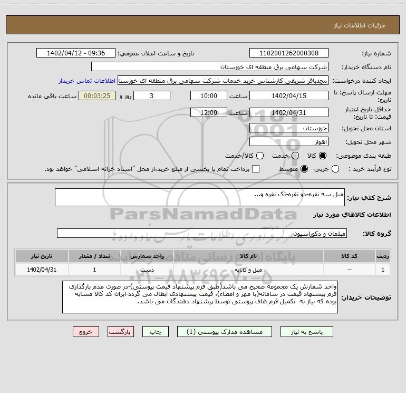
Task: Click the announcement date field 1402/04/12 - 09:36
Action: [76, 53]
